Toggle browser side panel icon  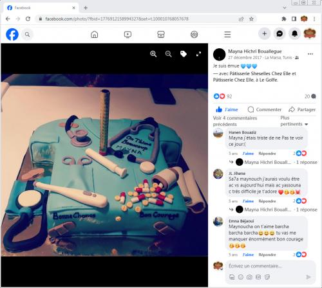coord(294,19)
